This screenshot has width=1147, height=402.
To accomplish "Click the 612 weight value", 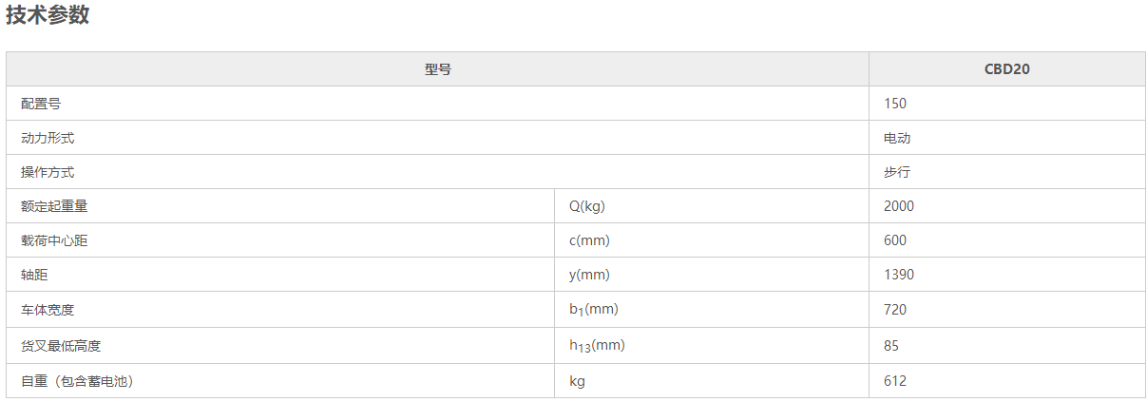I will pos(895,381).
